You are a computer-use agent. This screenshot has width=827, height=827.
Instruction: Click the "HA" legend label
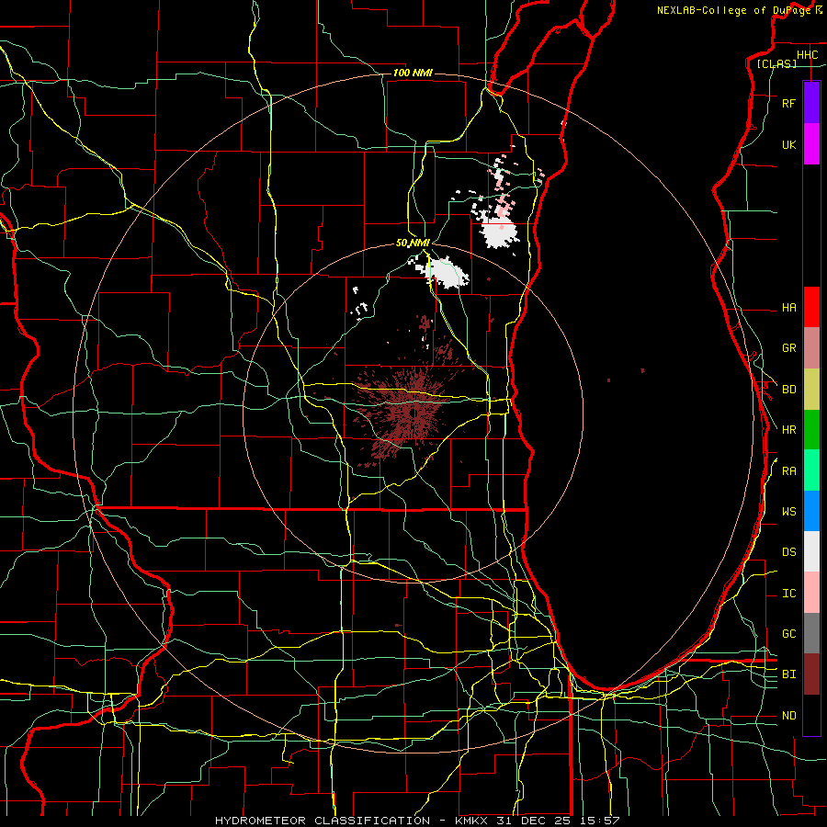tap(788, 308)
